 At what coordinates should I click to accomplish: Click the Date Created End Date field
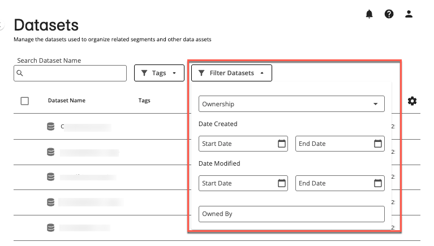(340, 144)
